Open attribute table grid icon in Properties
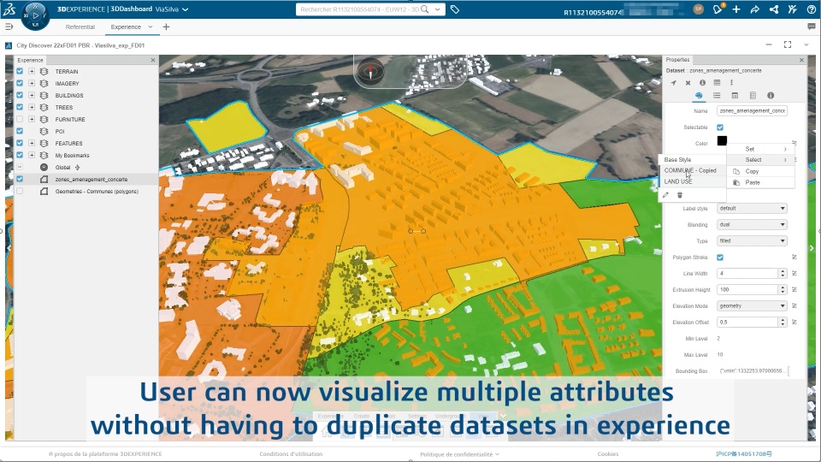The width and height of the screenshot is (821, 462). click(x=717, y=83)
